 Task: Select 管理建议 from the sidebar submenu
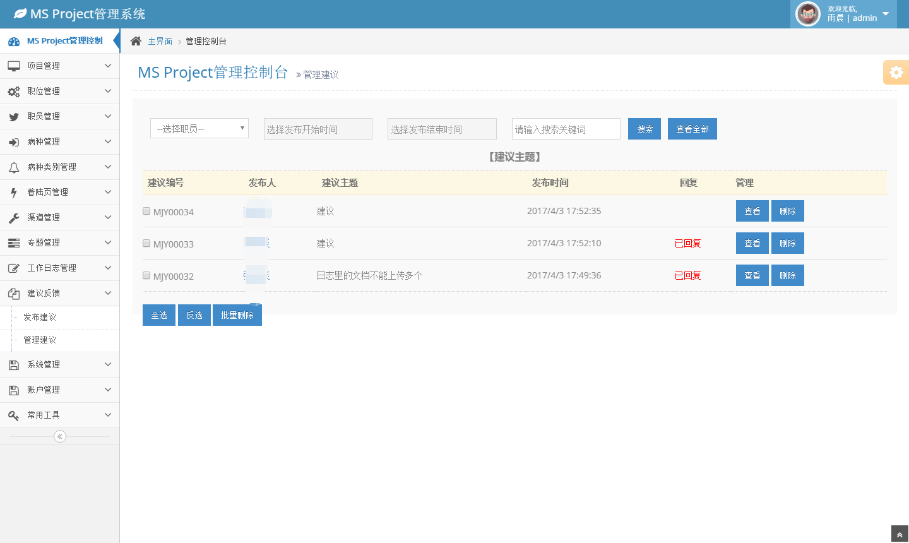40,340
